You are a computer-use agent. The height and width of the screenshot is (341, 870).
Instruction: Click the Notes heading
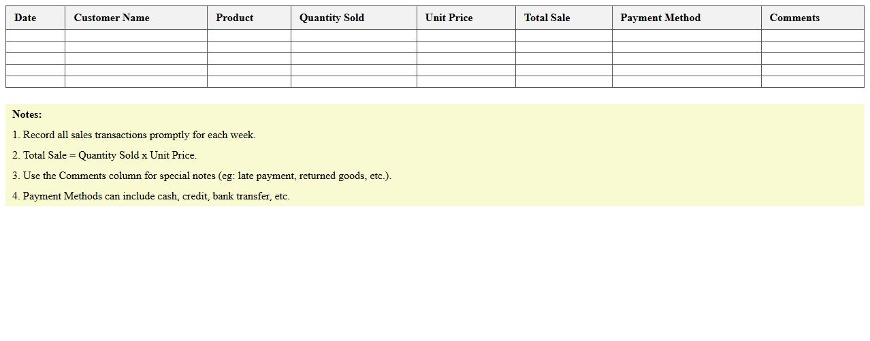coord(27,114)
